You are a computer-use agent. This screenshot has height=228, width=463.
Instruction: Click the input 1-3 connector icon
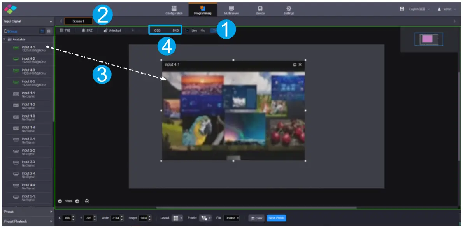16,117
